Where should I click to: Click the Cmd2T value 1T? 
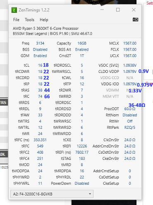click(x=82, y=56)
